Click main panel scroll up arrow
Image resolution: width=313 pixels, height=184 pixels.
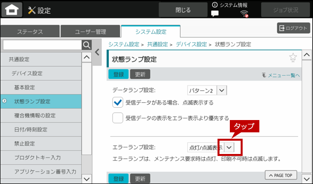click(307, 55)
